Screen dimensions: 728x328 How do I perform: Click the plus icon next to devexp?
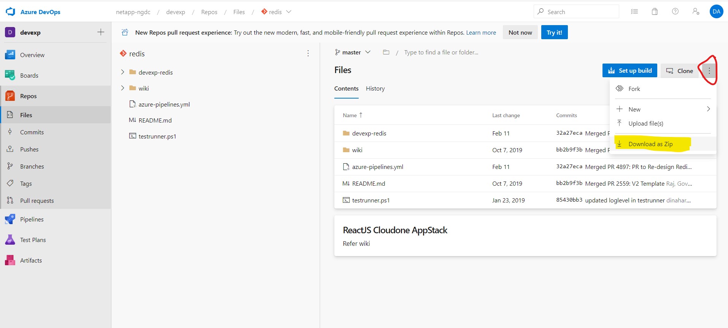[101, 32]
